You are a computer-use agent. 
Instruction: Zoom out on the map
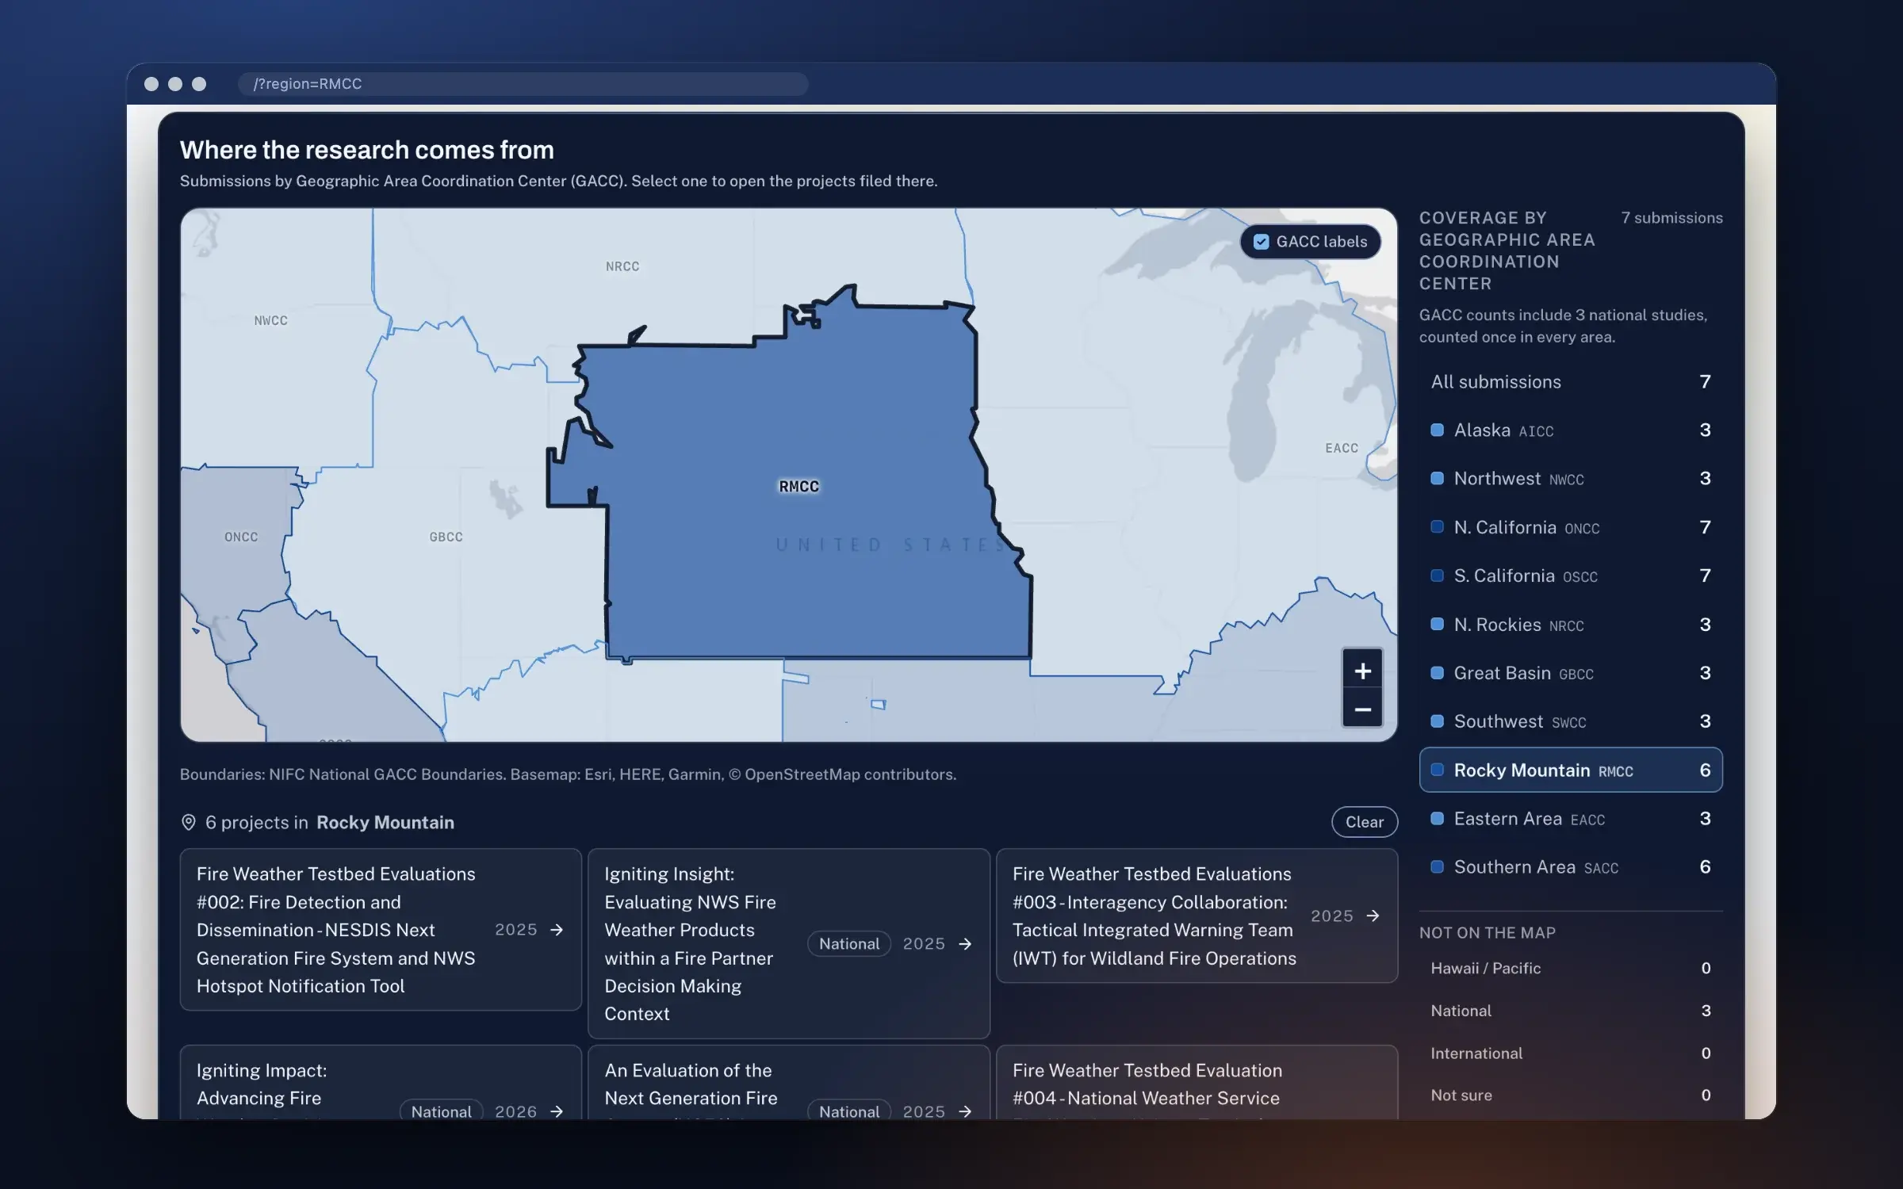coord(1362,709)
